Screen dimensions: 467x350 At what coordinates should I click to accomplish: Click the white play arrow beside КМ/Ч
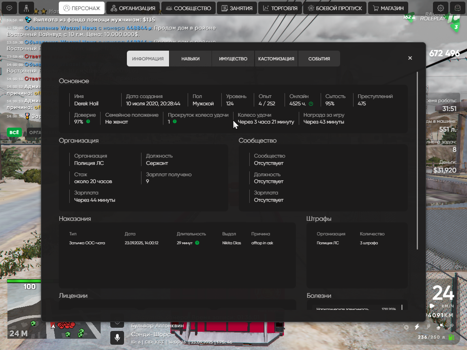pos(432,306)
